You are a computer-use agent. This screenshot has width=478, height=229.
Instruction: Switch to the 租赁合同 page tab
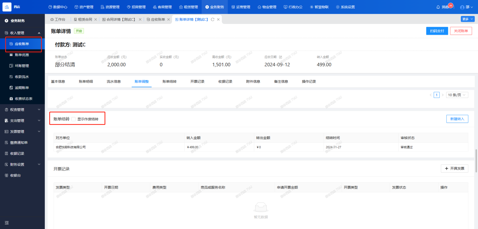point(83,19)
